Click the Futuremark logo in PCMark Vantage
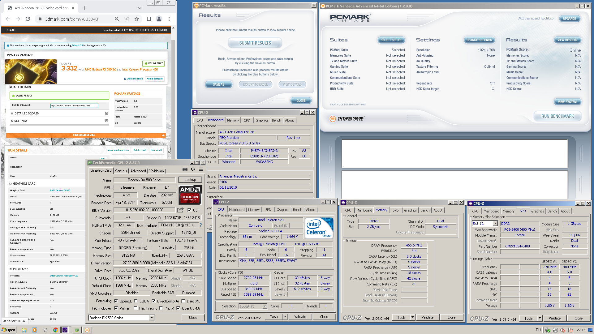Image resolution: width=594 pixels, height=334 pixels. pyautogui.click(x=347, y=119)
